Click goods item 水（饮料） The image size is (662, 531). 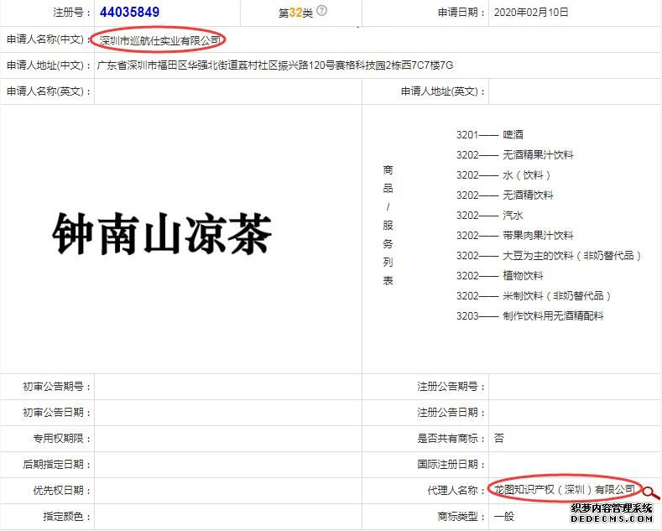[x=526, y=175]
